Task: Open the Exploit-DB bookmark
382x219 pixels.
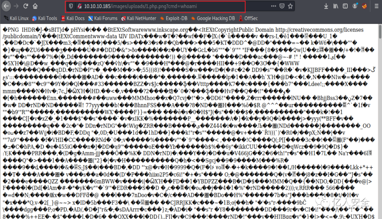Action: pyautogui.click(x=174, y=18)
